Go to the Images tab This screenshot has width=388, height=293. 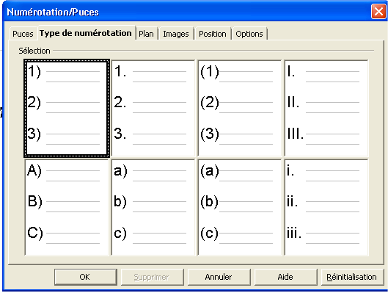coord(176,34)
